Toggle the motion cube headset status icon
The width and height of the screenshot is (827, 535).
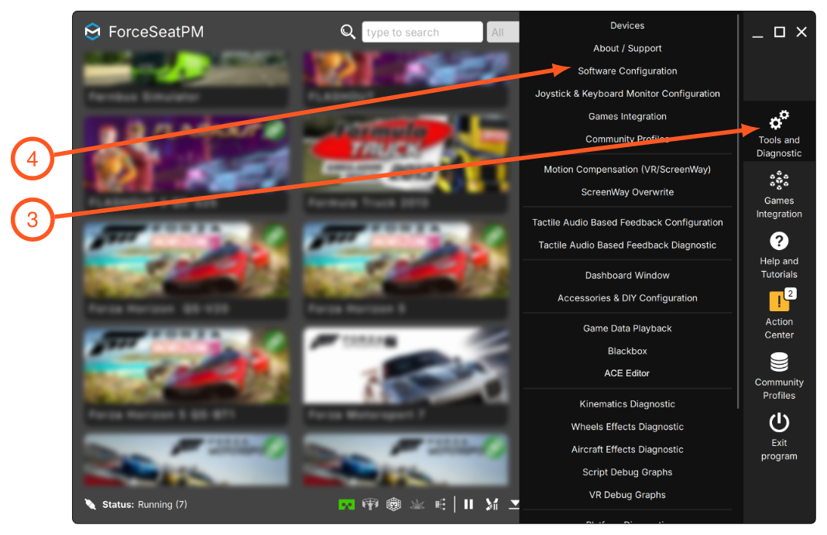tap(393, 505)
